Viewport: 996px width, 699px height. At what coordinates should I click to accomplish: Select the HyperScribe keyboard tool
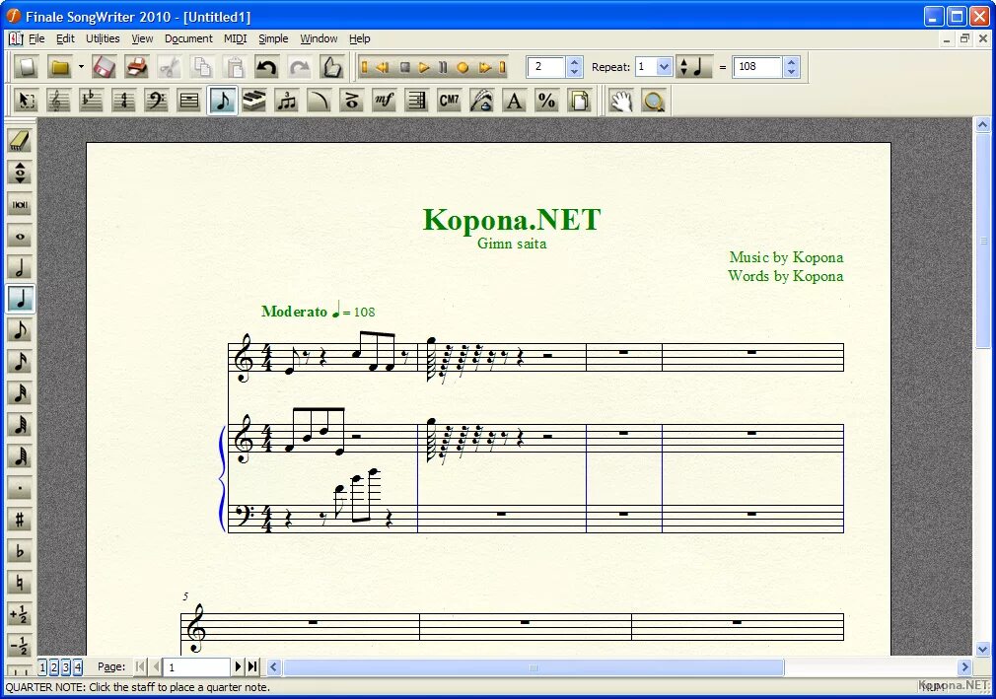[x=254, y=101]
